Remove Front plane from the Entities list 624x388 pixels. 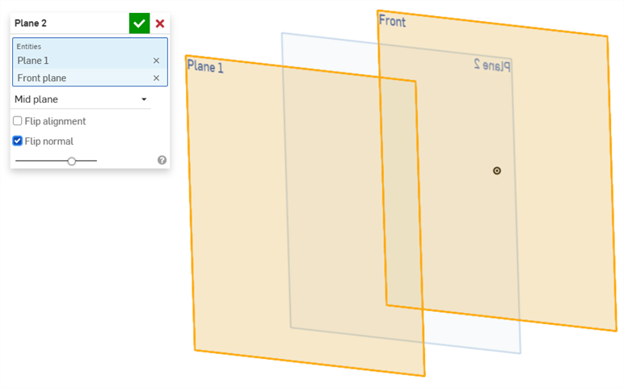point(156,78)
